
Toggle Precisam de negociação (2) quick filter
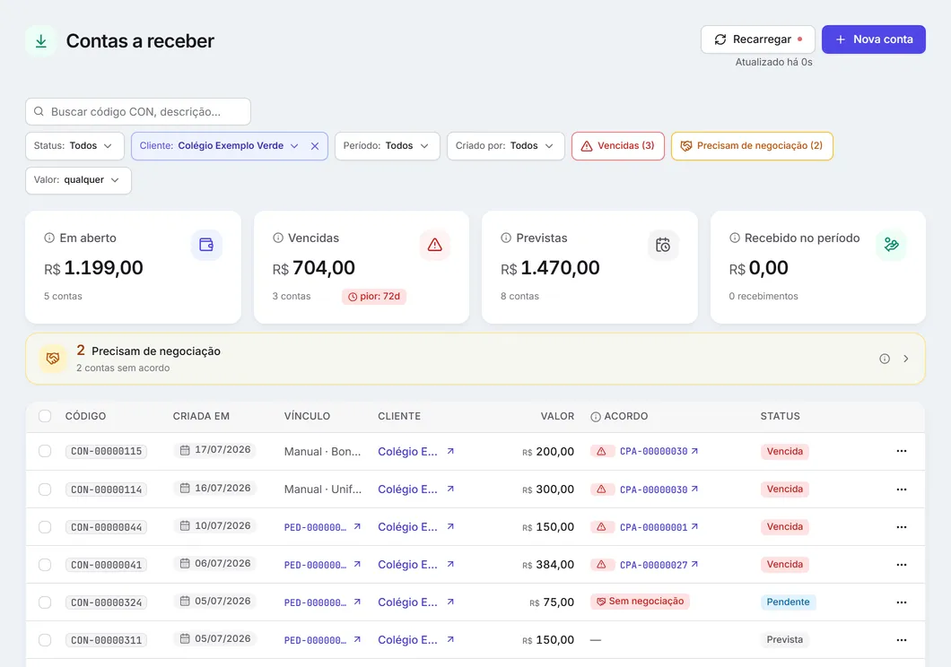[752, 146]
